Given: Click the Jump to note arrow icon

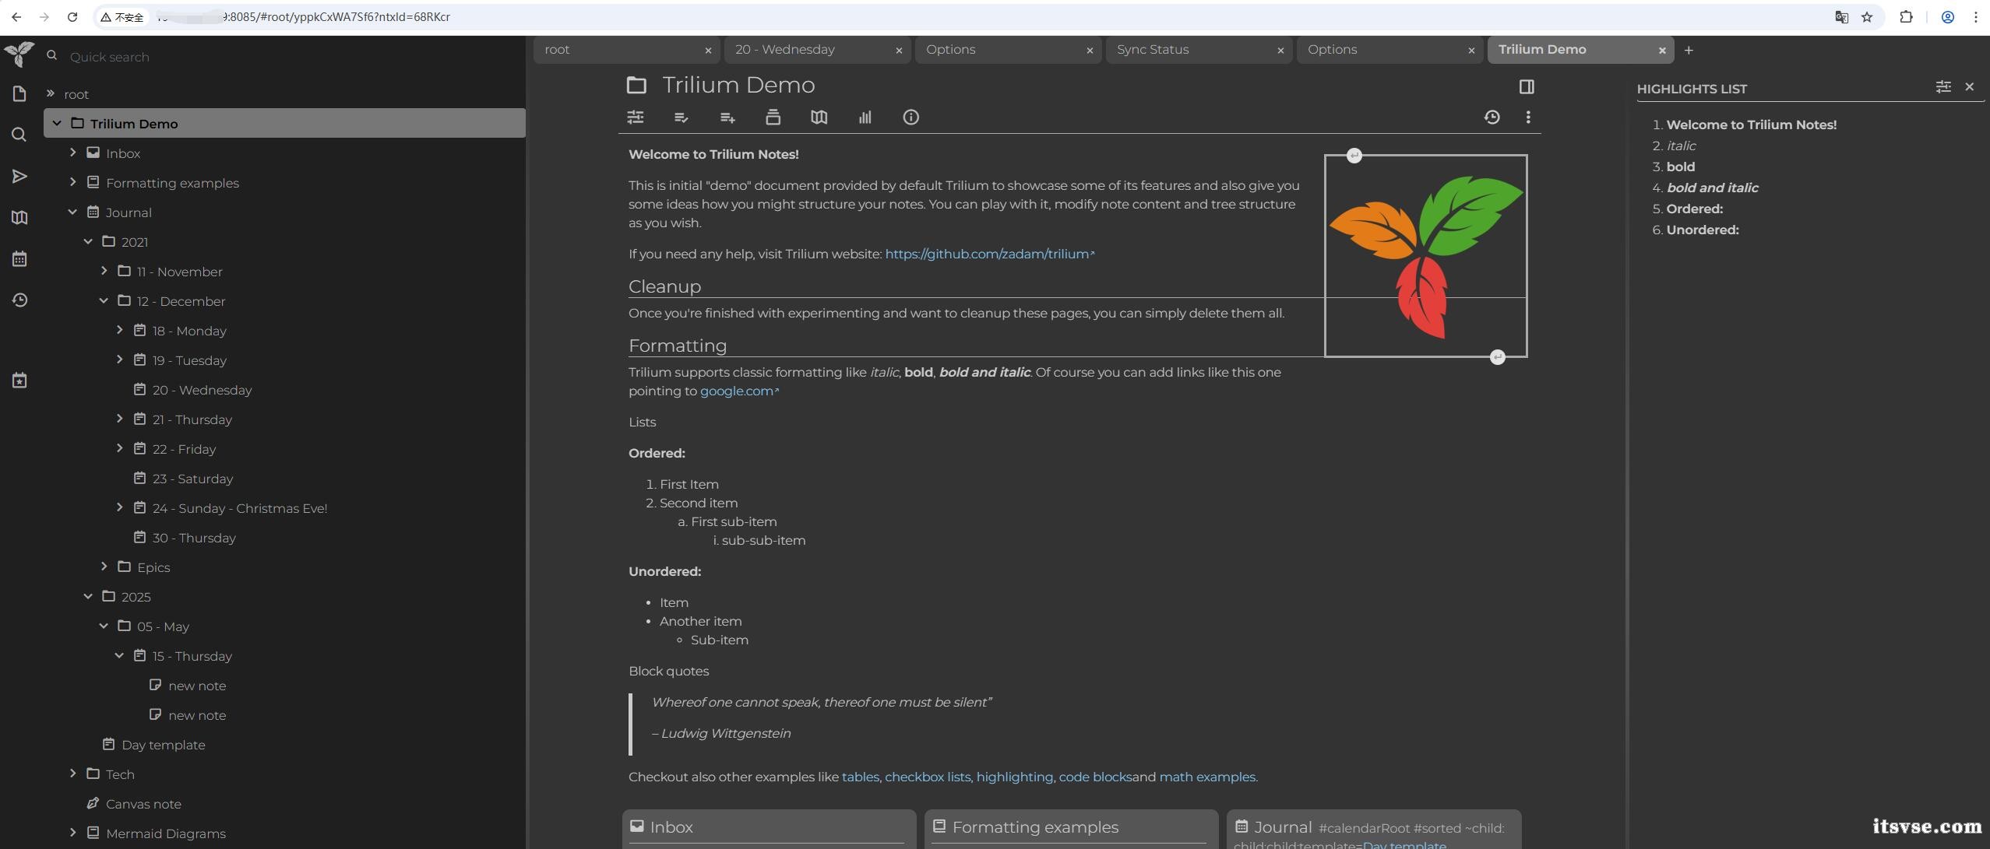Looking at the screenshot, I should 19,177.
